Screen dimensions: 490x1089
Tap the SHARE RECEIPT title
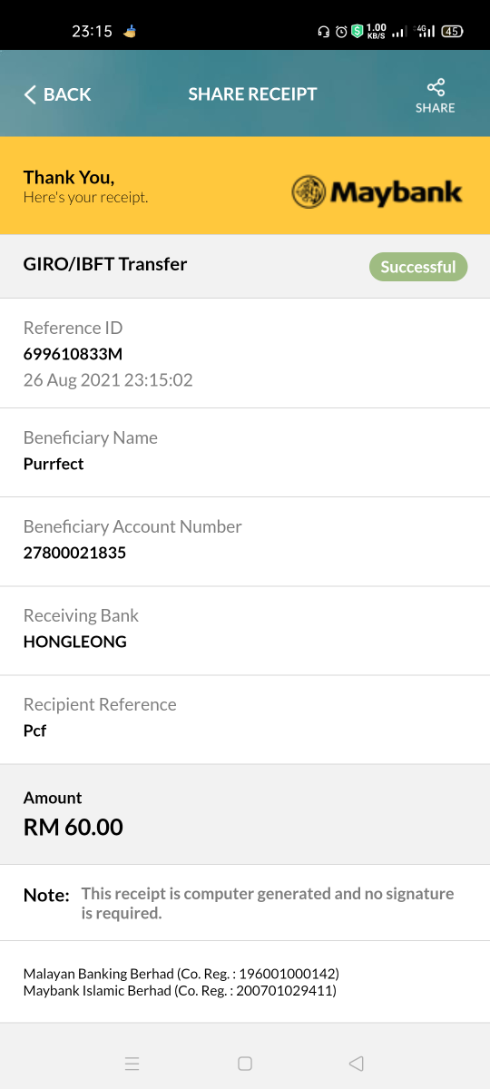coord(252,94)
